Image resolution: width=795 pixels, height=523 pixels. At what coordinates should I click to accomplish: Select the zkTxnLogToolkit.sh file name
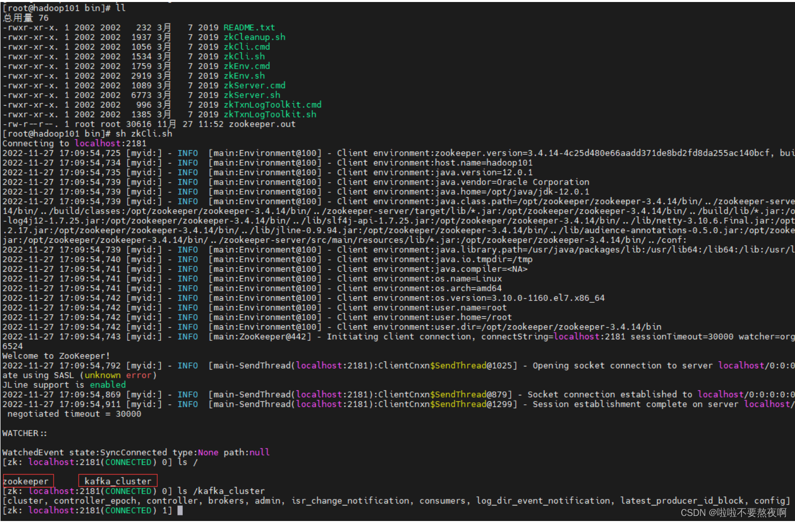coord(270,115)
